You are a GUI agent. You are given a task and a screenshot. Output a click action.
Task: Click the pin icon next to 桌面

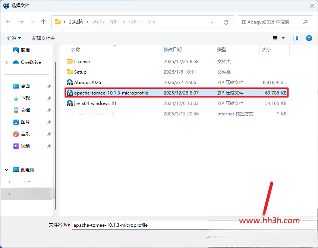tap(49, 86)
